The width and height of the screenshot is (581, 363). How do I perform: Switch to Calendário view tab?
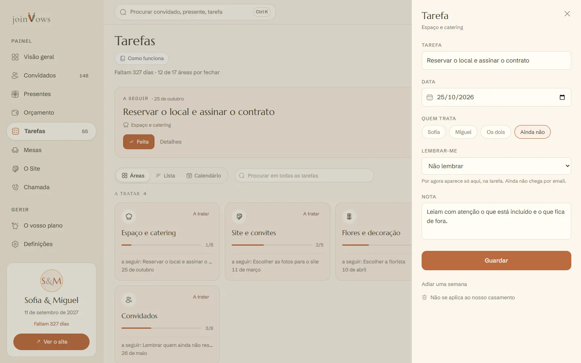coord(204,175)
